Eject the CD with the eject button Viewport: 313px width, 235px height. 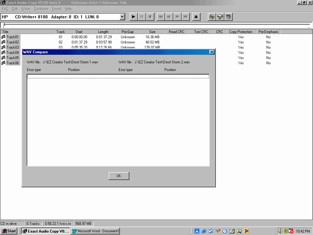[196, 17]
